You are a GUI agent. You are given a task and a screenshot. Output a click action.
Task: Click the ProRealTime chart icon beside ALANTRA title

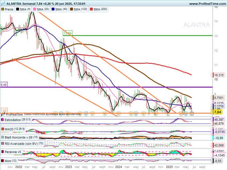tap(3, 3)
